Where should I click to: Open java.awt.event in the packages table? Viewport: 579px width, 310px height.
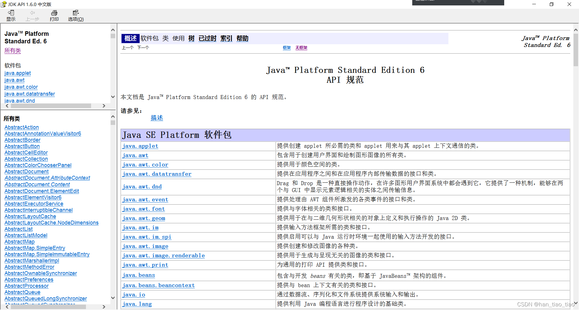(145, 200)
